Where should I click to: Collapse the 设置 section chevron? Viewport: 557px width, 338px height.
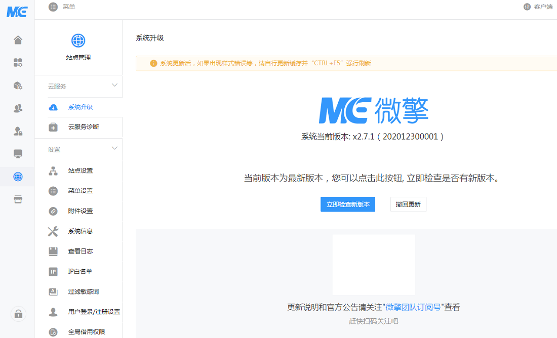point(114,148)
